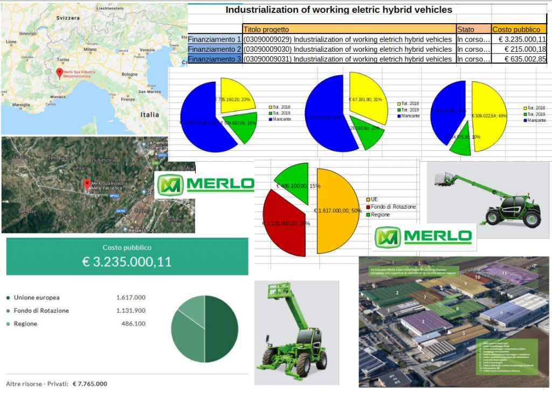Image resolution: width=552 pixels, height=393 pixels.
Task: Click the green funding donut pie chart
Action: coord(204,329)
